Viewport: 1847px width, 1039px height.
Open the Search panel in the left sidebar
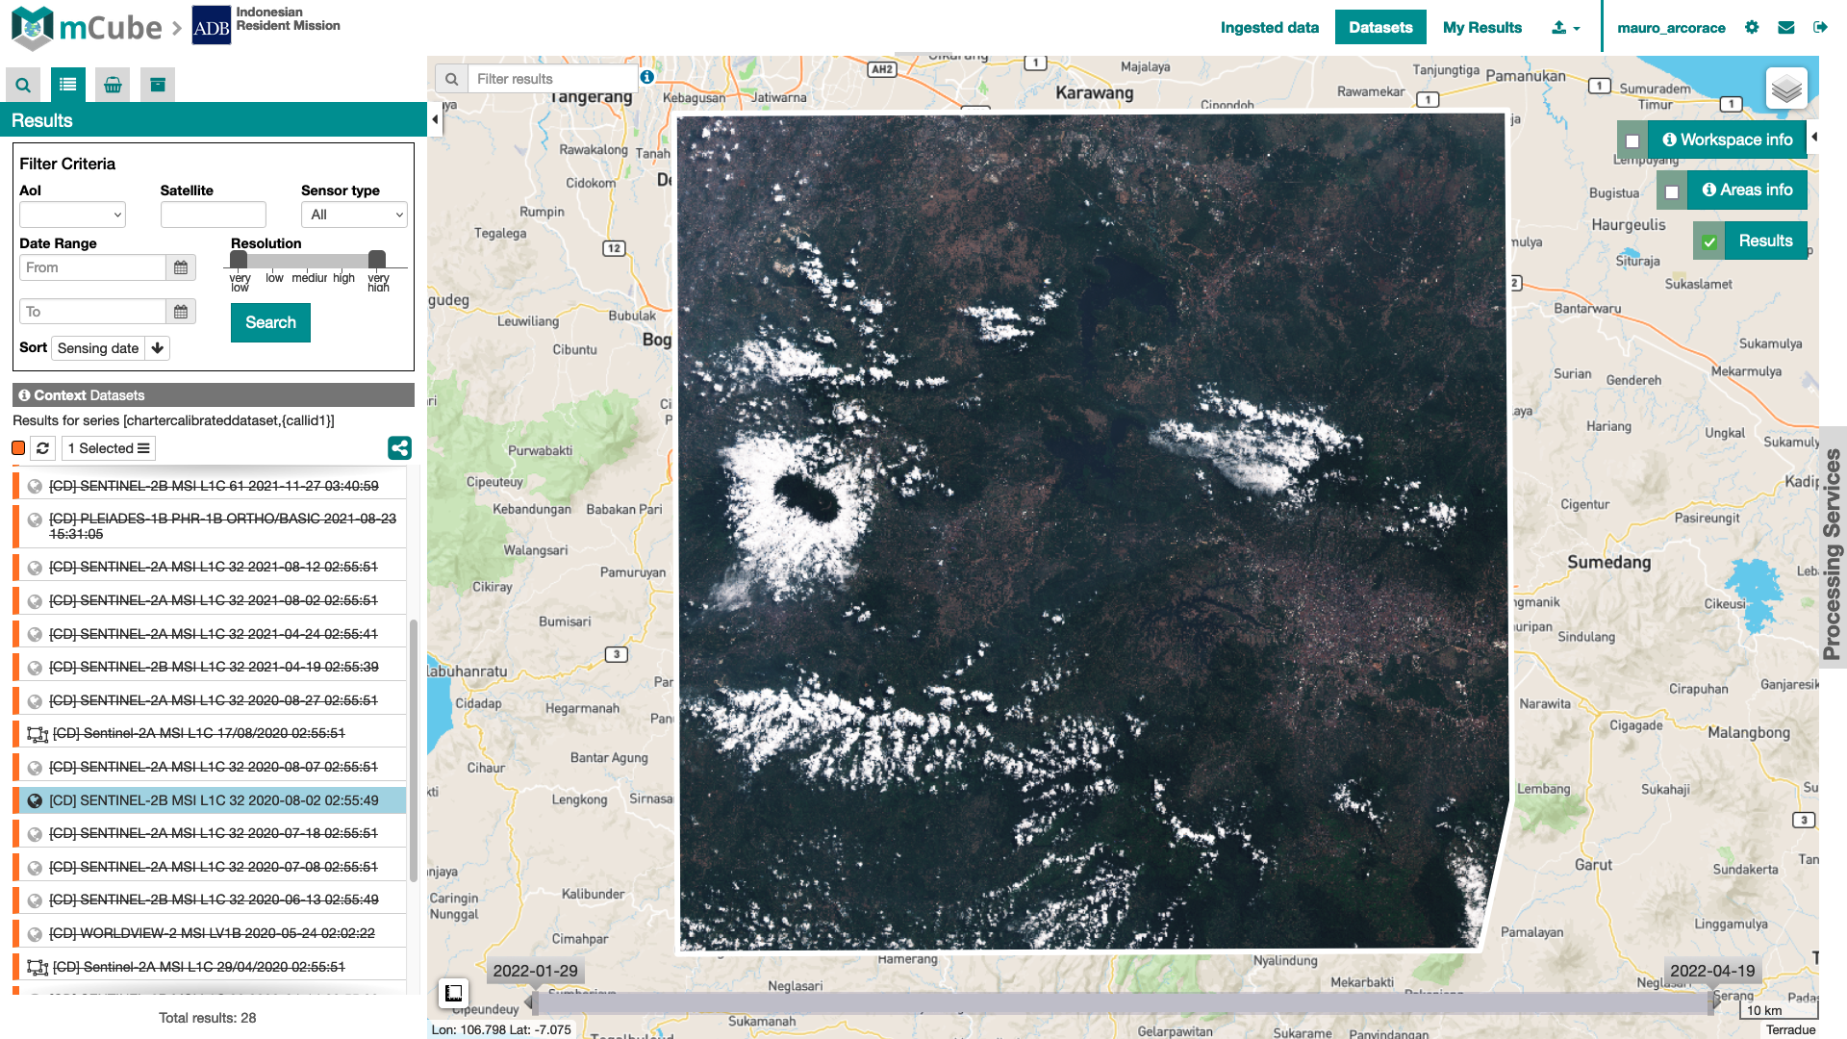22,85
